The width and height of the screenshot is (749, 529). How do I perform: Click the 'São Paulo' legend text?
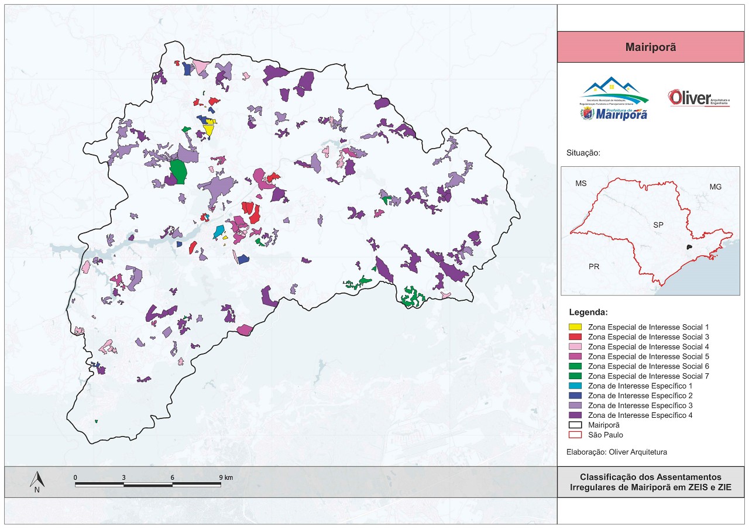605,435
